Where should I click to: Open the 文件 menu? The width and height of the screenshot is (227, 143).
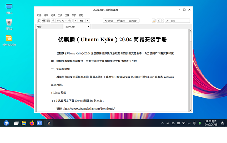[x=39, y=15]
